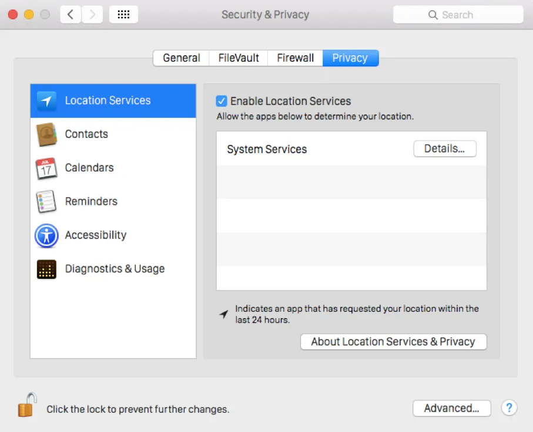Switch to the FileVault tab
The image size is (533, 432).
[x=239, y=58]
